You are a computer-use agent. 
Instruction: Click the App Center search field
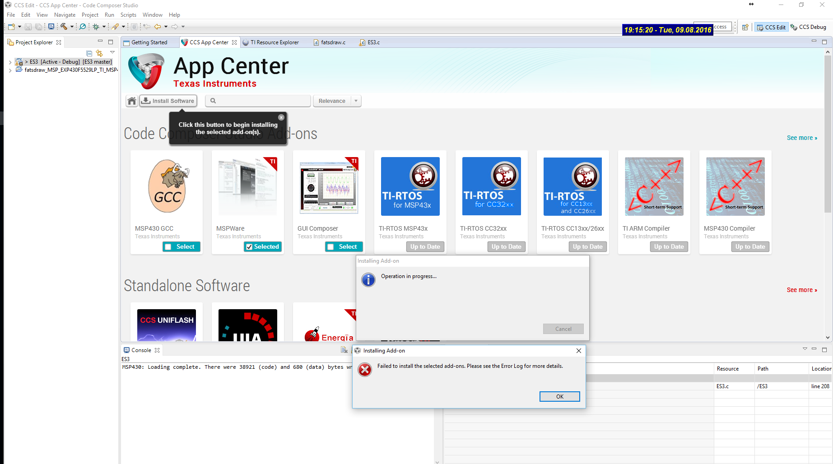point(258,101)
